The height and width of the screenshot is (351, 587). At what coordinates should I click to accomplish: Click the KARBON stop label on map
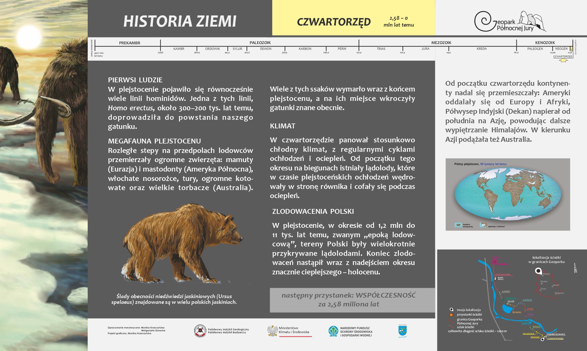click(x=527, y=300)
